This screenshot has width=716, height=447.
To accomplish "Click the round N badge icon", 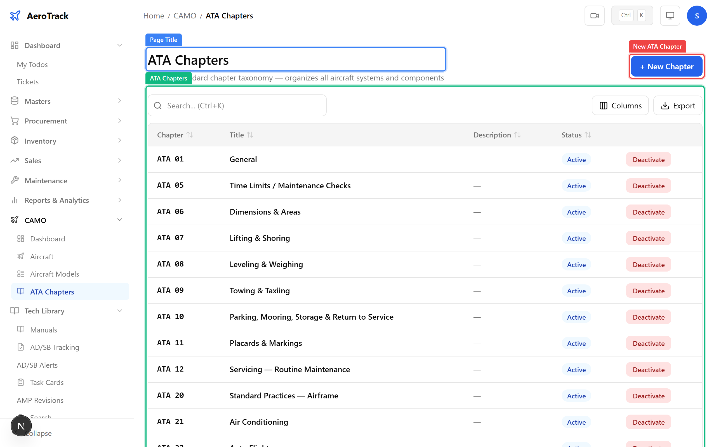I will pyautogui.click(x=21, y=426).
